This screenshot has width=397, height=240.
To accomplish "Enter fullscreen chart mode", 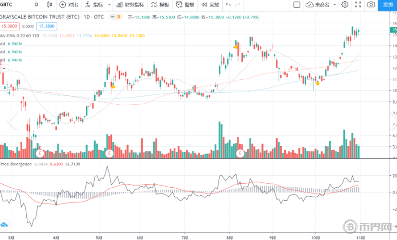I will coord(358,5).
